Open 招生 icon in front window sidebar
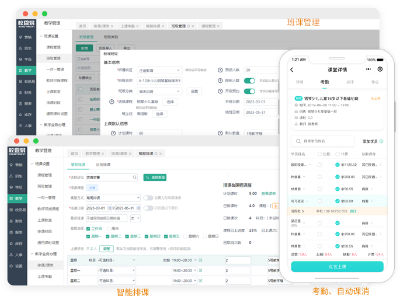The width and height of the screenshot is (400, 300). [11, 176]
